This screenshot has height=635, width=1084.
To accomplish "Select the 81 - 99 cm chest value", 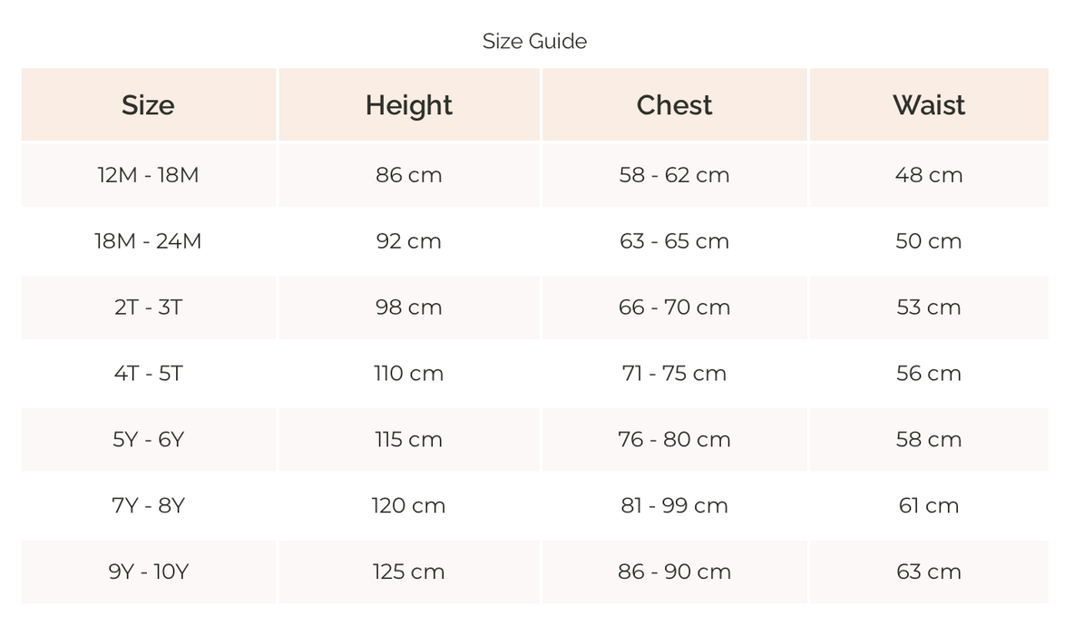I will [674, 506].
